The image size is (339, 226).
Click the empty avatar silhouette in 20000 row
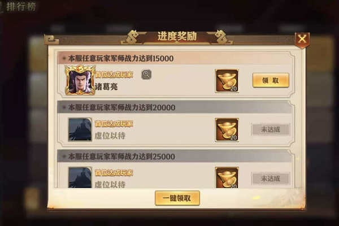80,130
